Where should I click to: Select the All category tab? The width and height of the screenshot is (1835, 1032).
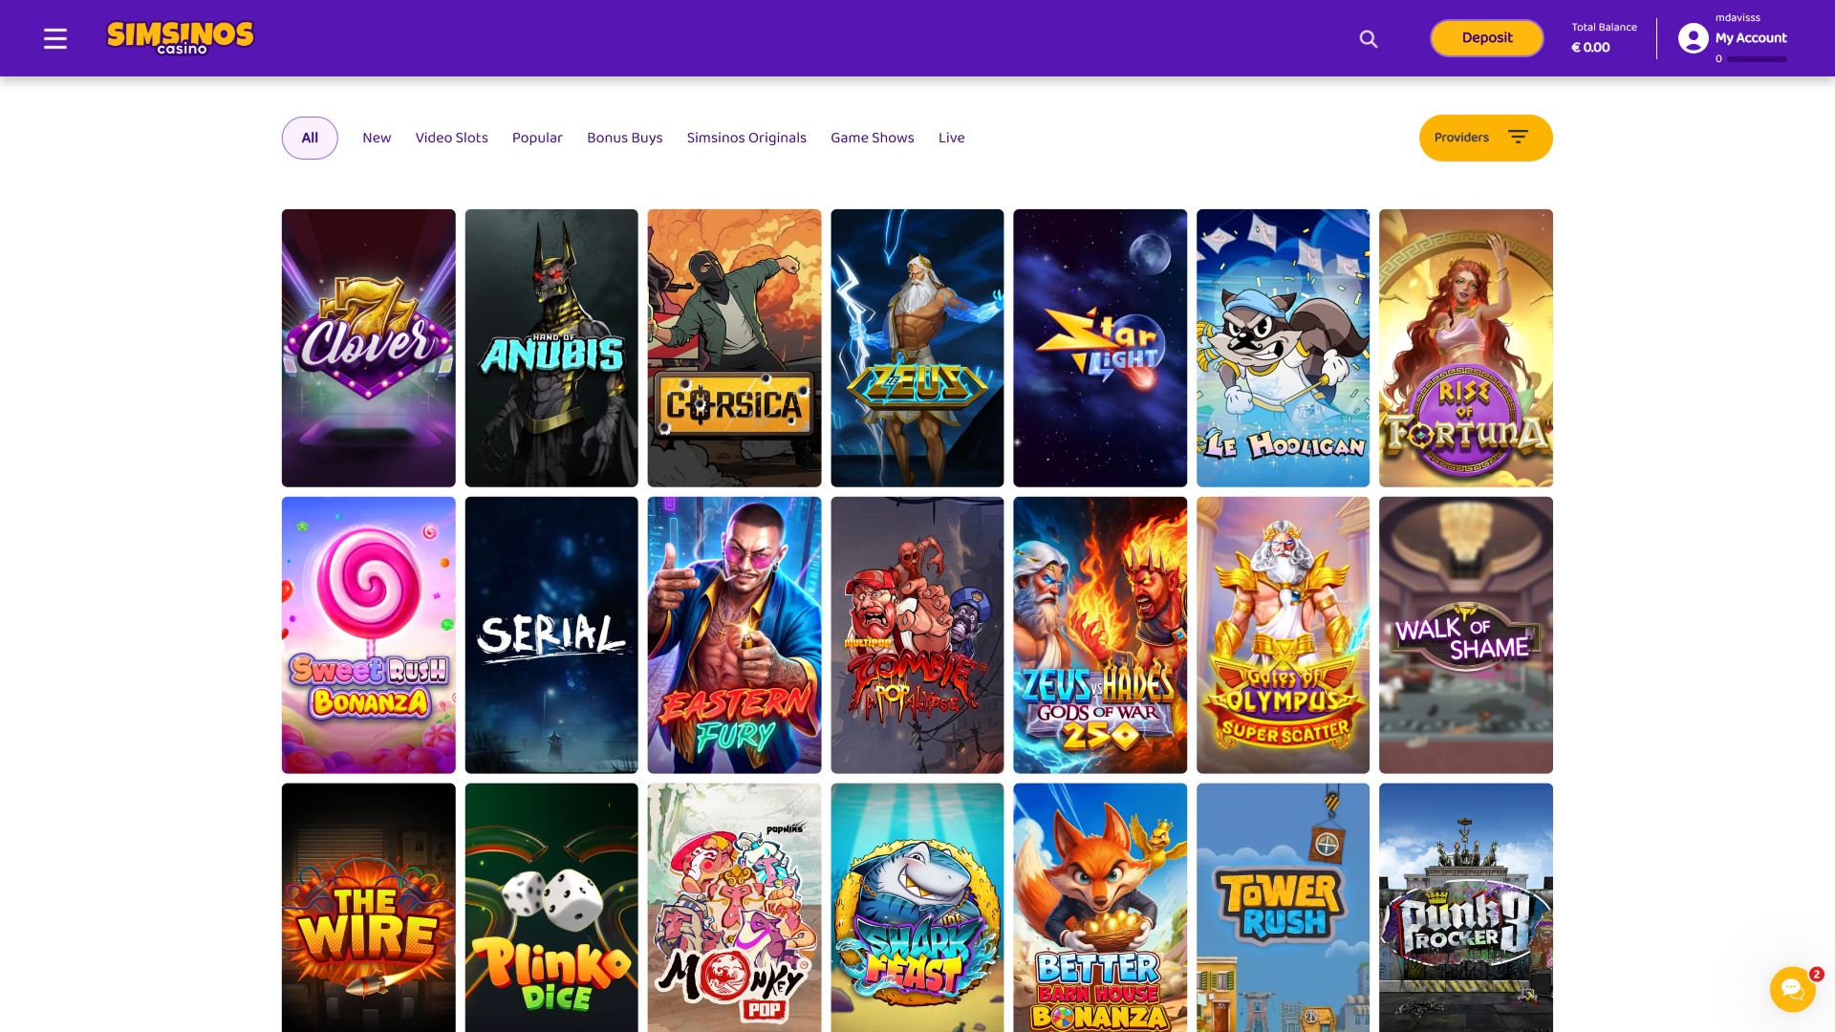[x=310, y=138]
